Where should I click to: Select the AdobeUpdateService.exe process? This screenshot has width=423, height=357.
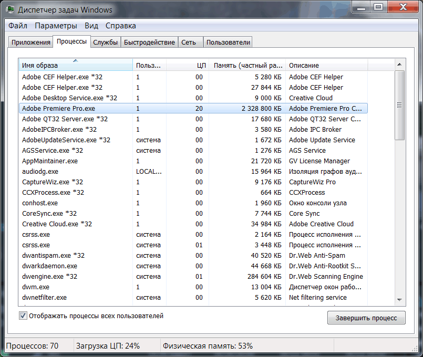coord(193,140)
